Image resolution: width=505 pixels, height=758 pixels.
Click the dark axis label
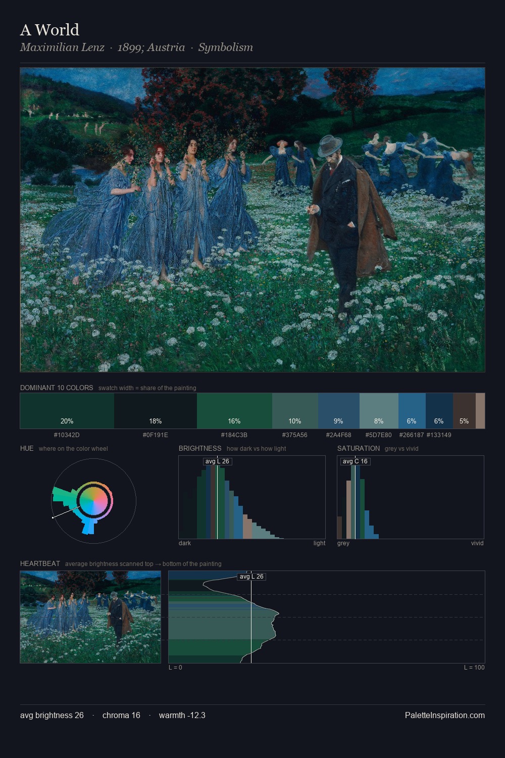(185, 543)
